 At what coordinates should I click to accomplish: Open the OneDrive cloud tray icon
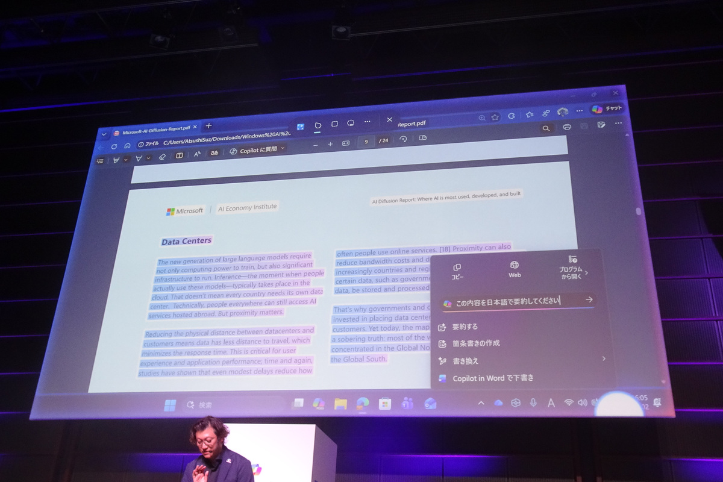(498, 402)
